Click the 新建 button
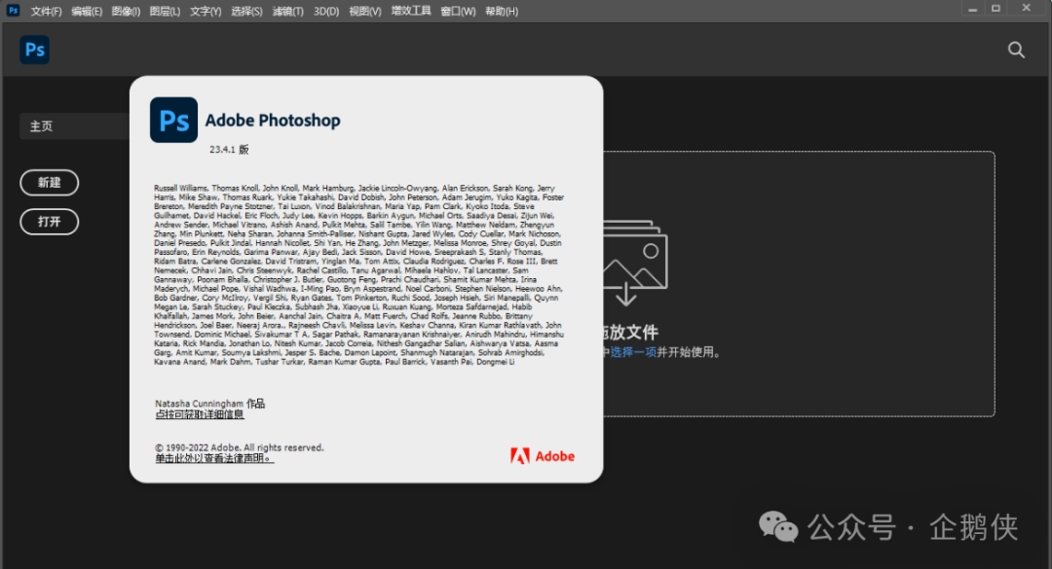 (x=49, y=183)
